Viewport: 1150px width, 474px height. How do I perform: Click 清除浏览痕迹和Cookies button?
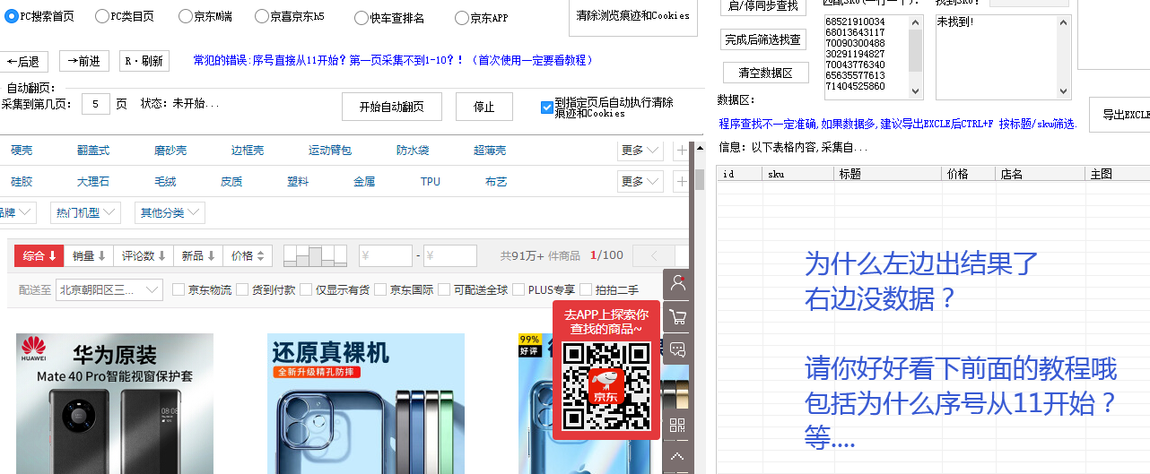pos(632,16)
